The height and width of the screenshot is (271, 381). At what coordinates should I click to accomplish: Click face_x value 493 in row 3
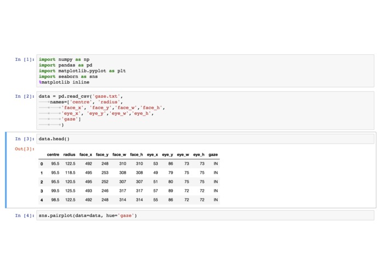point(88,190)
